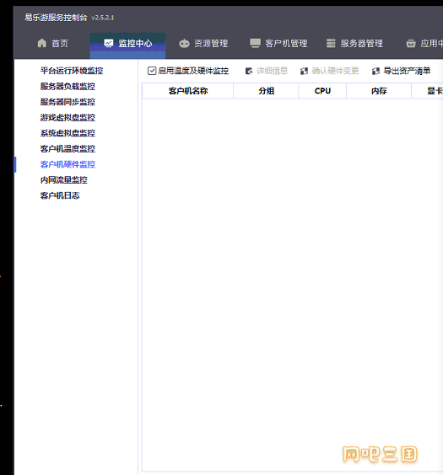Click the 详细信息 export icon
The height and width of the screenshot is (475, 443).
click(249, 72)
